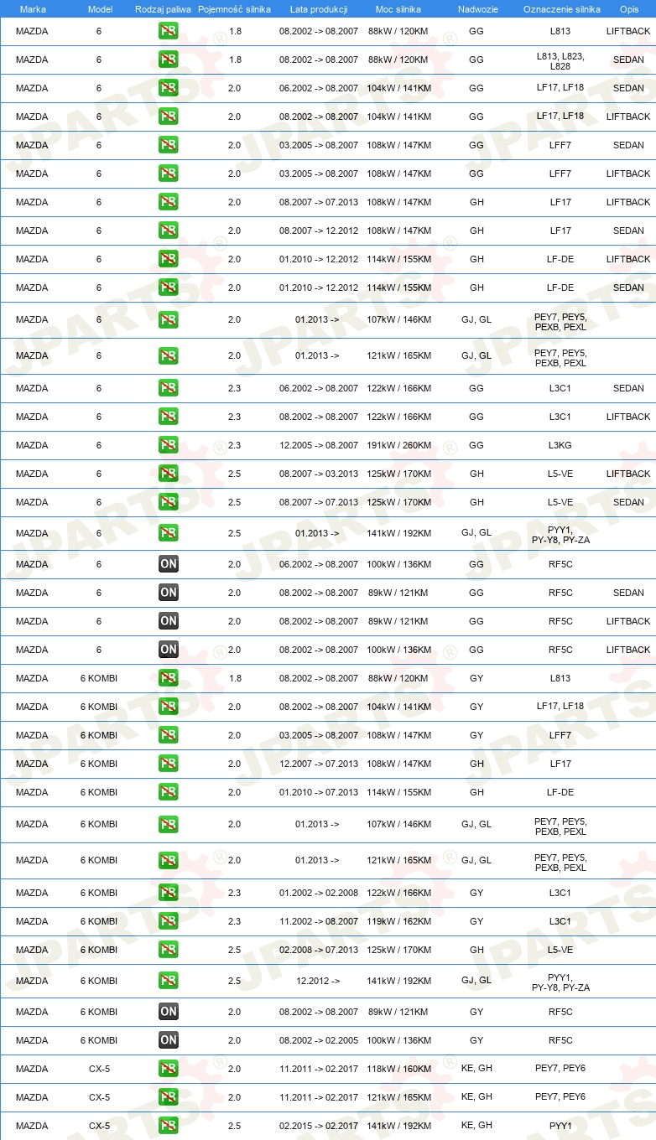The height and width of the screenshot is (1140, 656).
Task: Select the PB icon for Mazda 6 L3KG 260KM
Action: (169, 445)
